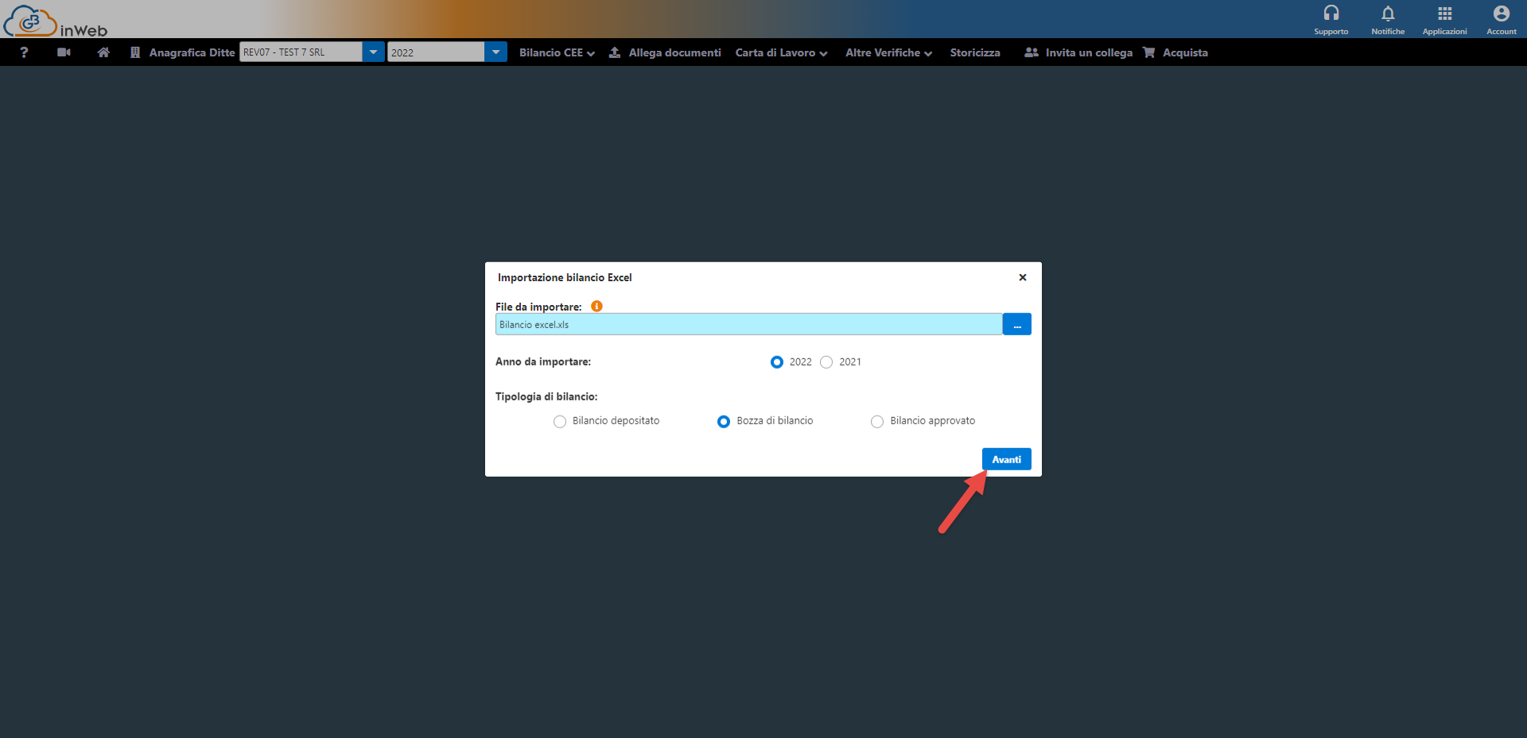
Task: Click the help question mark icon
Action: click(x=24, y=52)
